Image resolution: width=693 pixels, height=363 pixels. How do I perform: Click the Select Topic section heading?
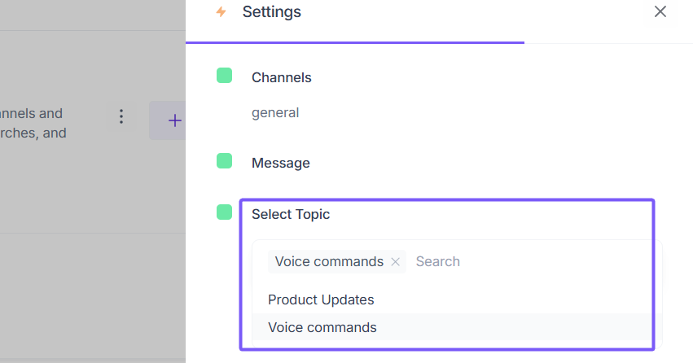pos(291,214)
